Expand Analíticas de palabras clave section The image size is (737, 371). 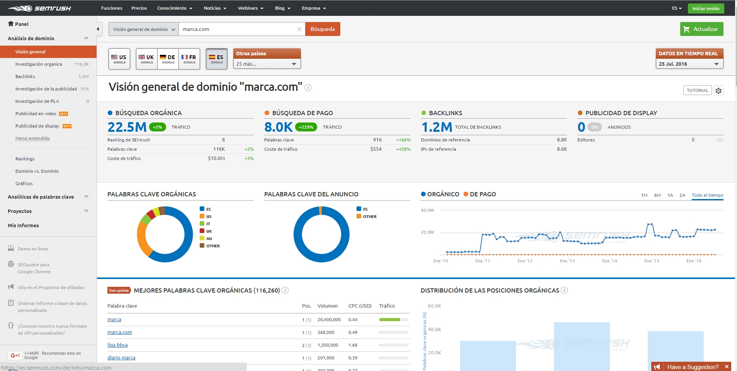point(86,196)
